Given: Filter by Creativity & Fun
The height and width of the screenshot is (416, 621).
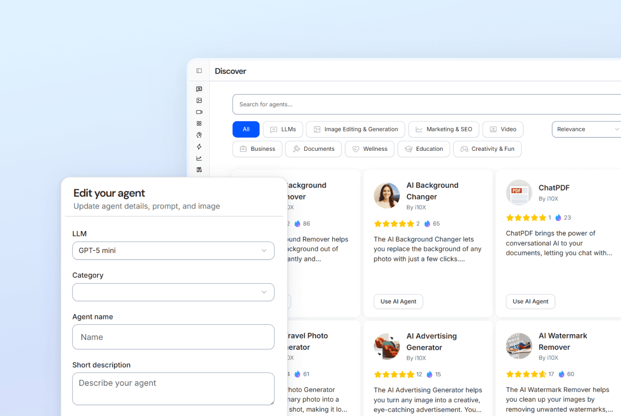Looking at the screenshot, I should pos(488,149).
